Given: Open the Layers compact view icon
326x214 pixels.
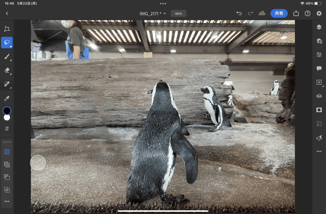Looking at the screenshot, I should point(319,27).
